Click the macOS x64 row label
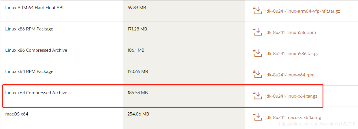This screenshot has height=129, width=358. 17,114
